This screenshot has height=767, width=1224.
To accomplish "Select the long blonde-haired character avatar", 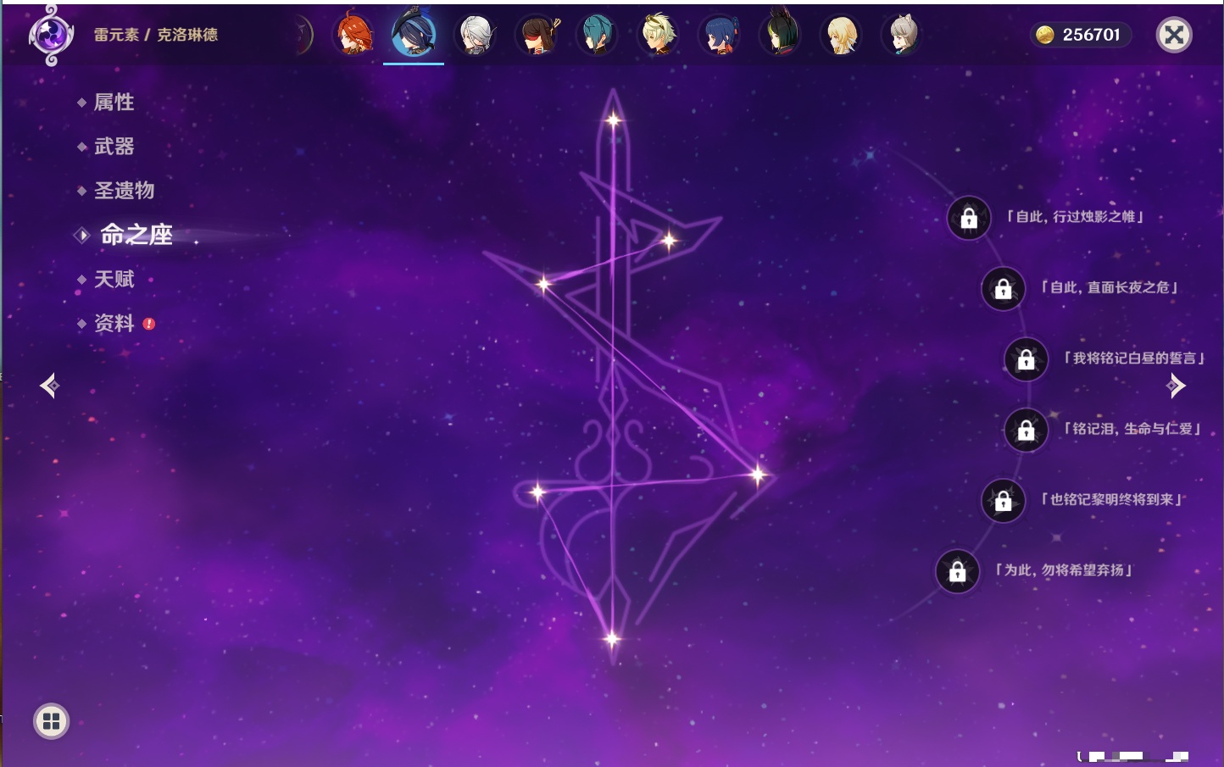I will tap(842, 34).
